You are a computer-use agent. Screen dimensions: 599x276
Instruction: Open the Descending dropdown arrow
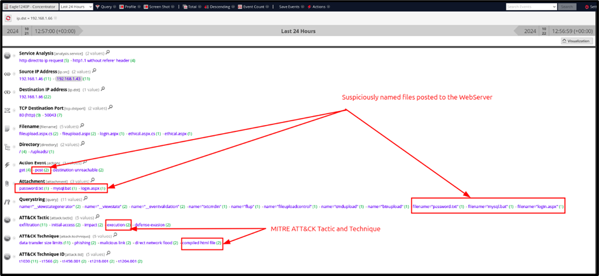233,7
